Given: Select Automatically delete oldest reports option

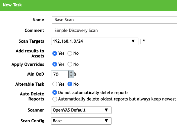Looking at the screenshot, I should [55, 99].
